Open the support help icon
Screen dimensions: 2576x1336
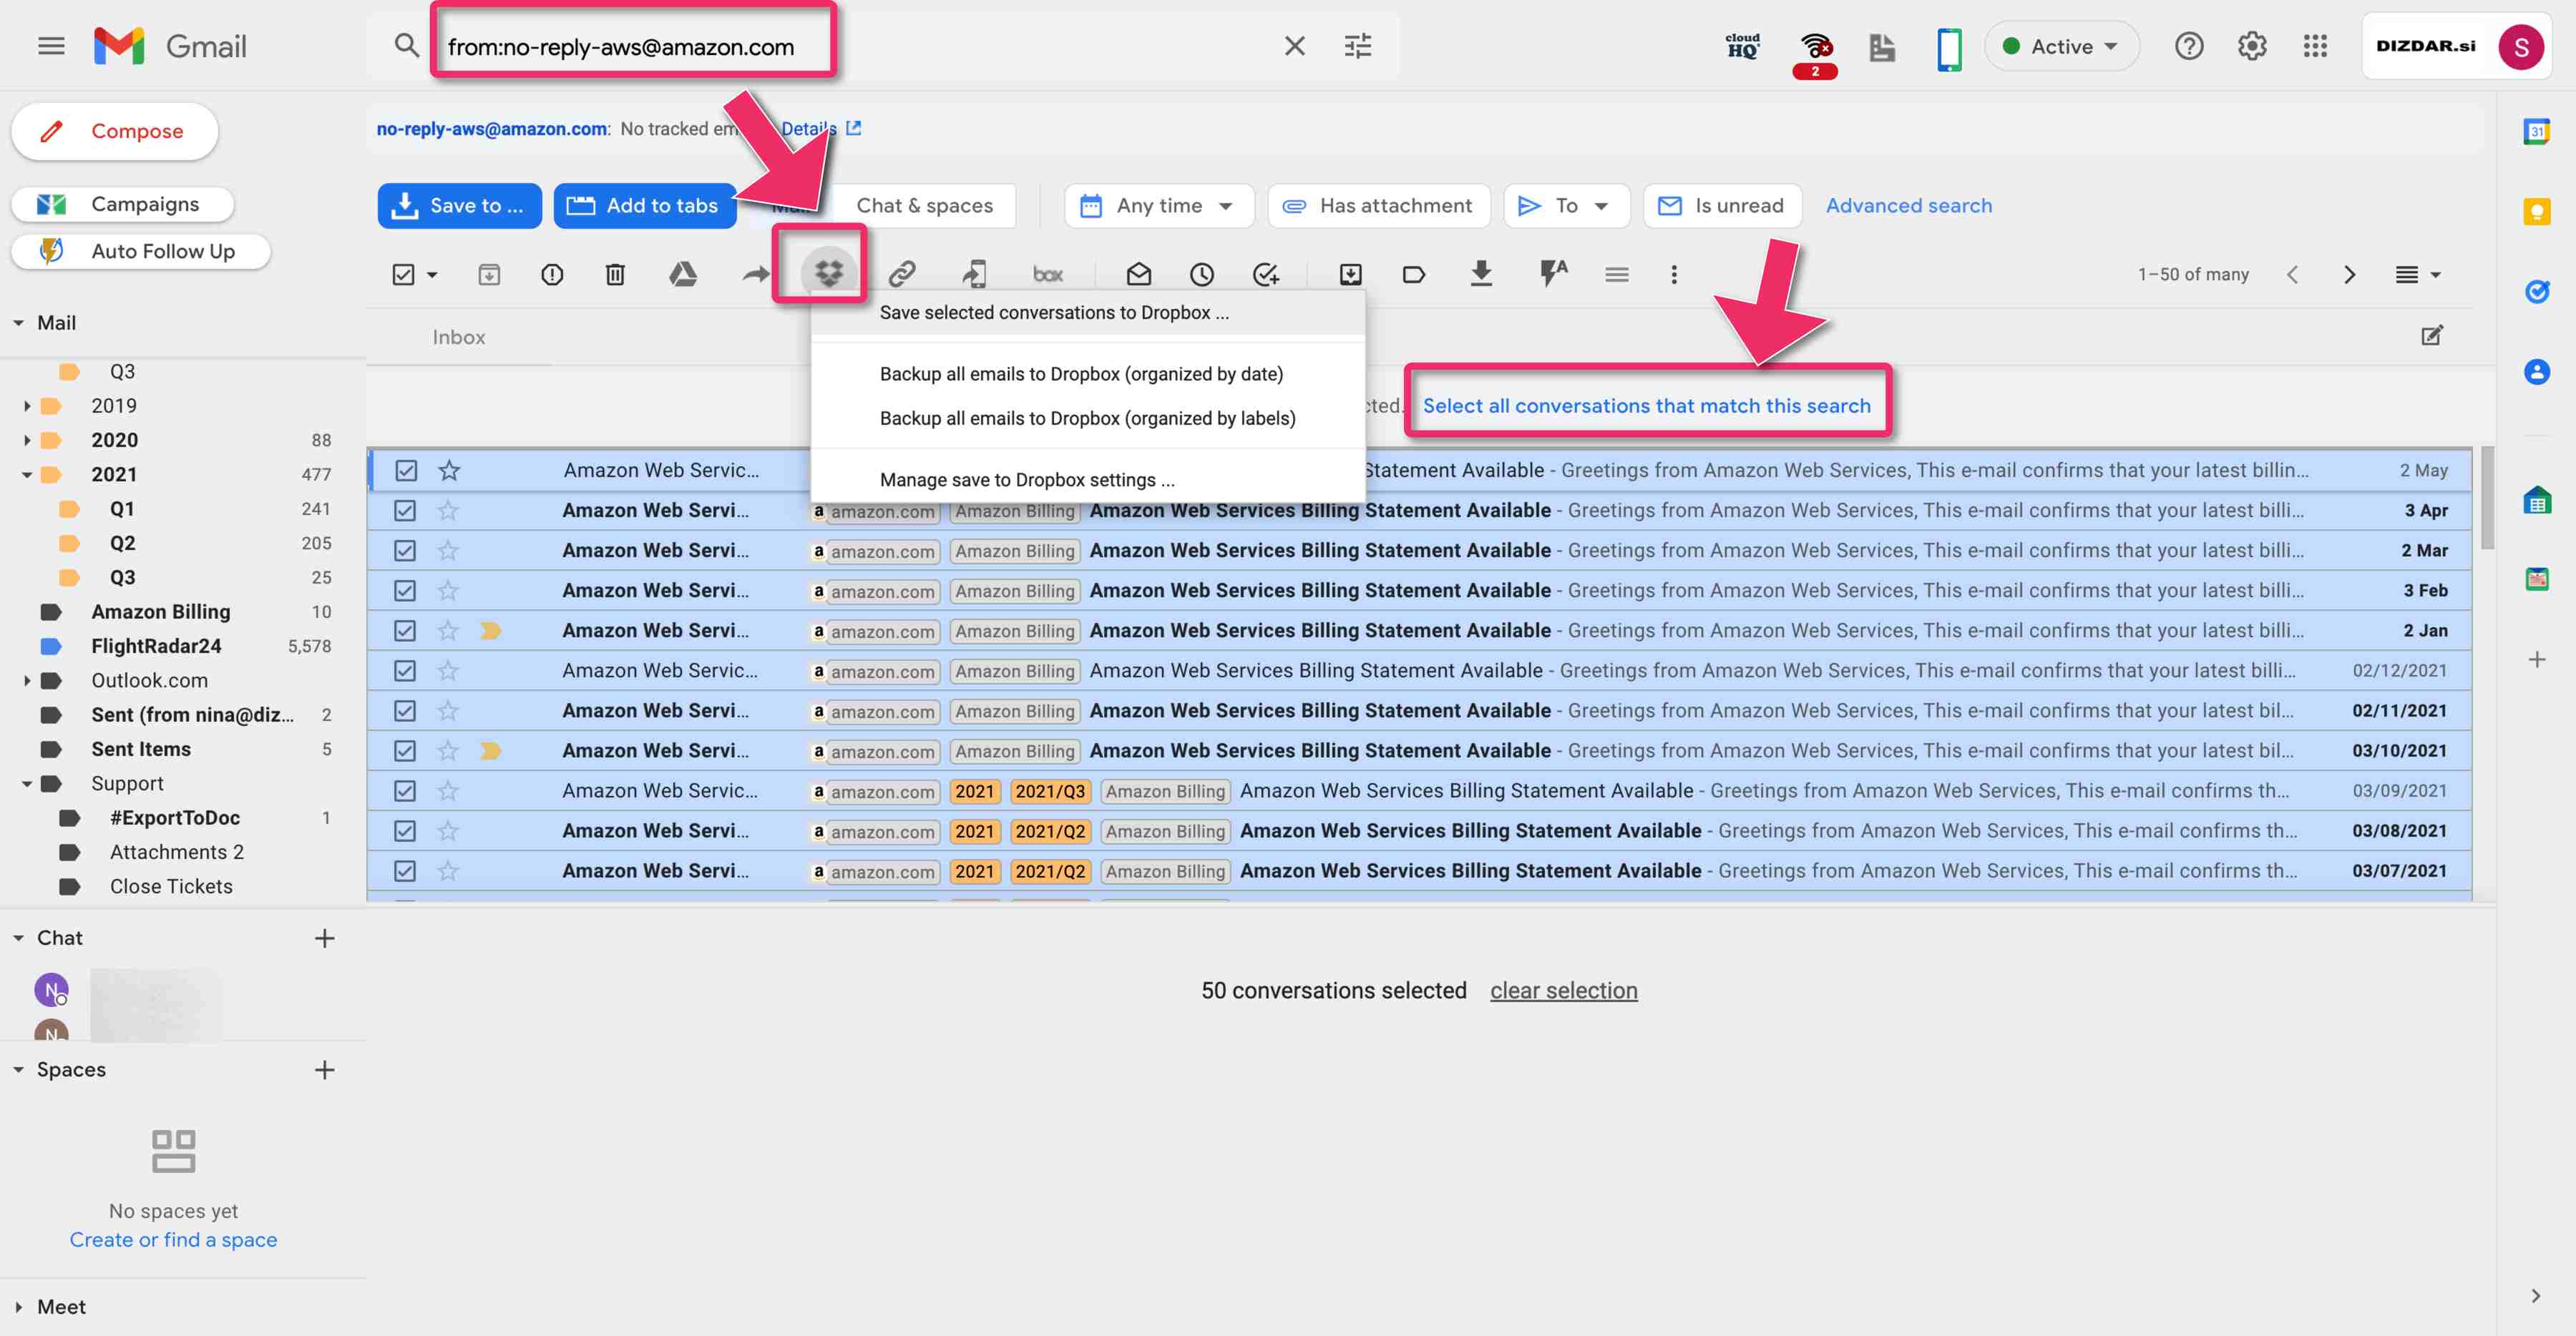point(2188,46)
